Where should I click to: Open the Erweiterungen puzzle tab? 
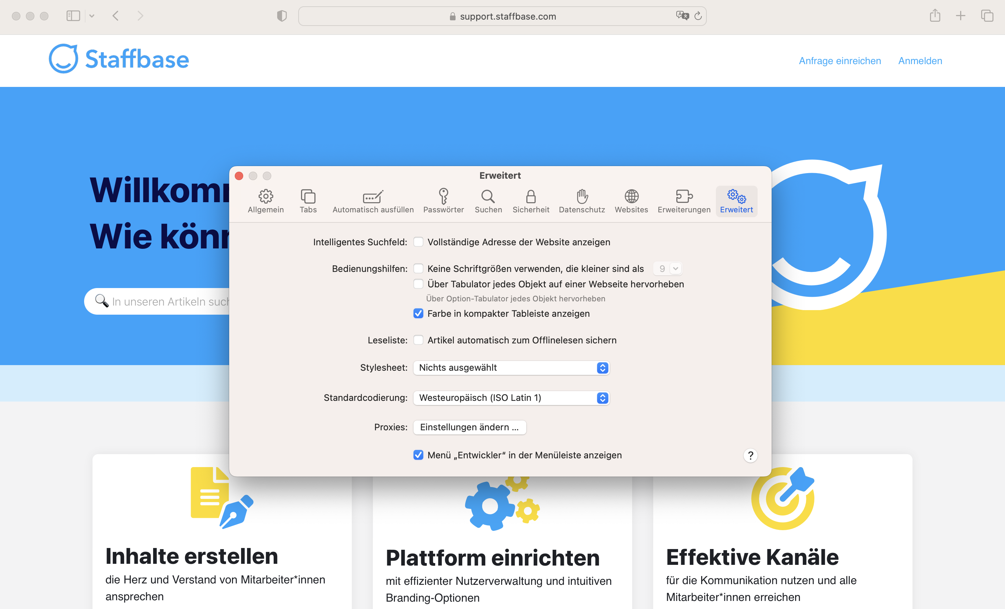pyautogui.click(x=684, y=201)
